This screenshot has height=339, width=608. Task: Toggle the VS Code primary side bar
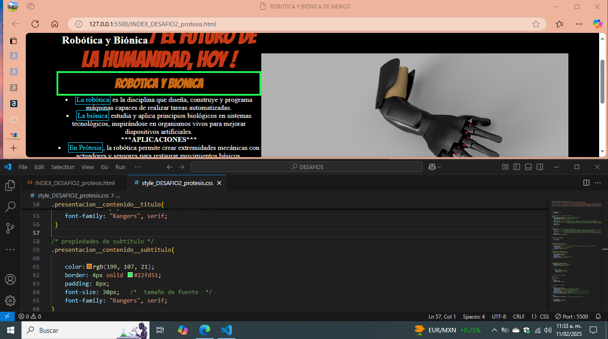(517, 167)
